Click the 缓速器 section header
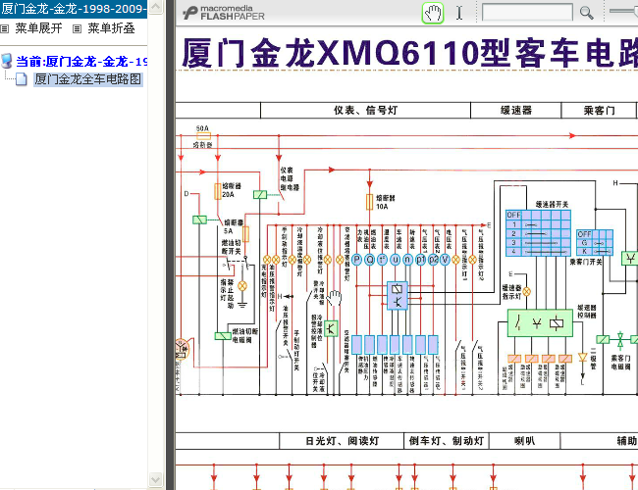638x490 pixels. click(x=516, y=110)
